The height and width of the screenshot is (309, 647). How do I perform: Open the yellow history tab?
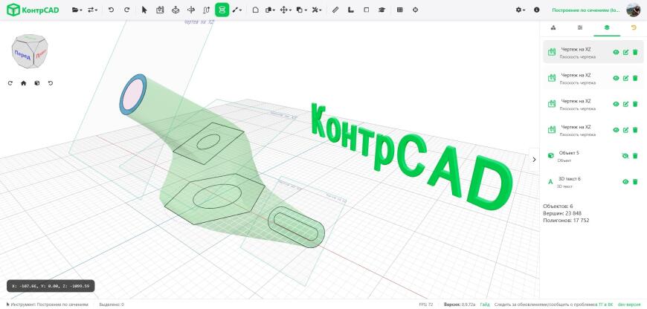click(634, 27)
